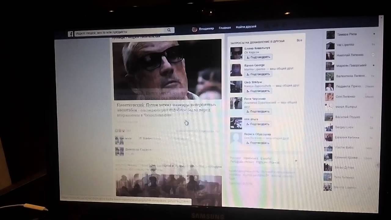This screenshot has width=391, height=220.
Task: Open the Raven George name link
Action: pyautogui.click(x=254, y=65)
